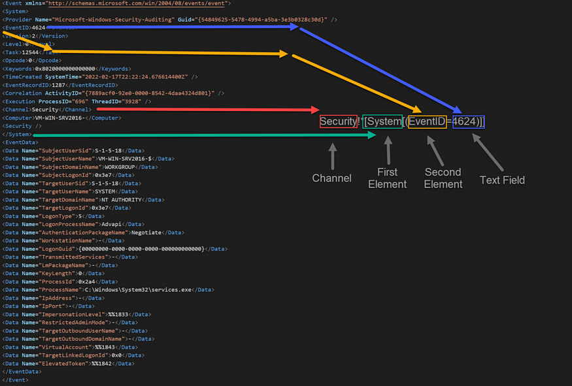Click the TransmittedServices data row
Viewport: 572px width, 386px height.
70,257
